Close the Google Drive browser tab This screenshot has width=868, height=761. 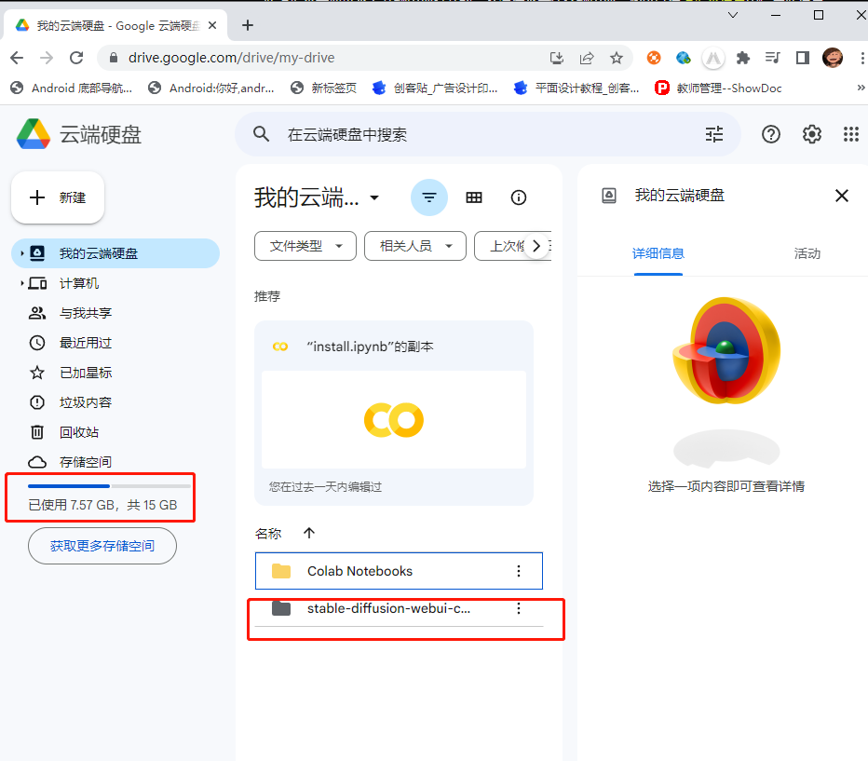click(x=212, y=25)
